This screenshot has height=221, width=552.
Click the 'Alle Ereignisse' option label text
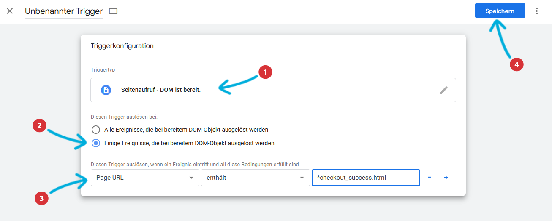(x=186, y=130)
